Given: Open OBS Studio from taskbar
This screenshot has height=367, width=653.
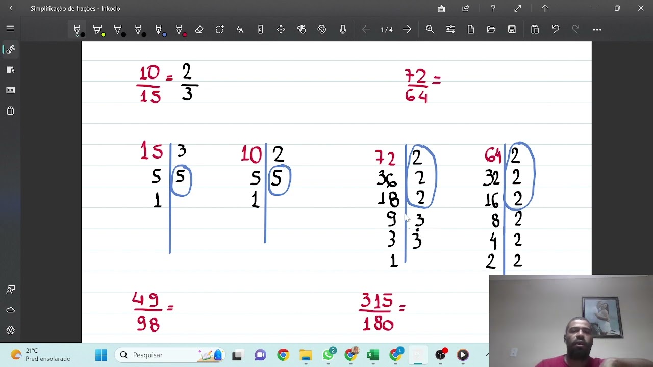Looking at the screenshot, I should point(440,355).
